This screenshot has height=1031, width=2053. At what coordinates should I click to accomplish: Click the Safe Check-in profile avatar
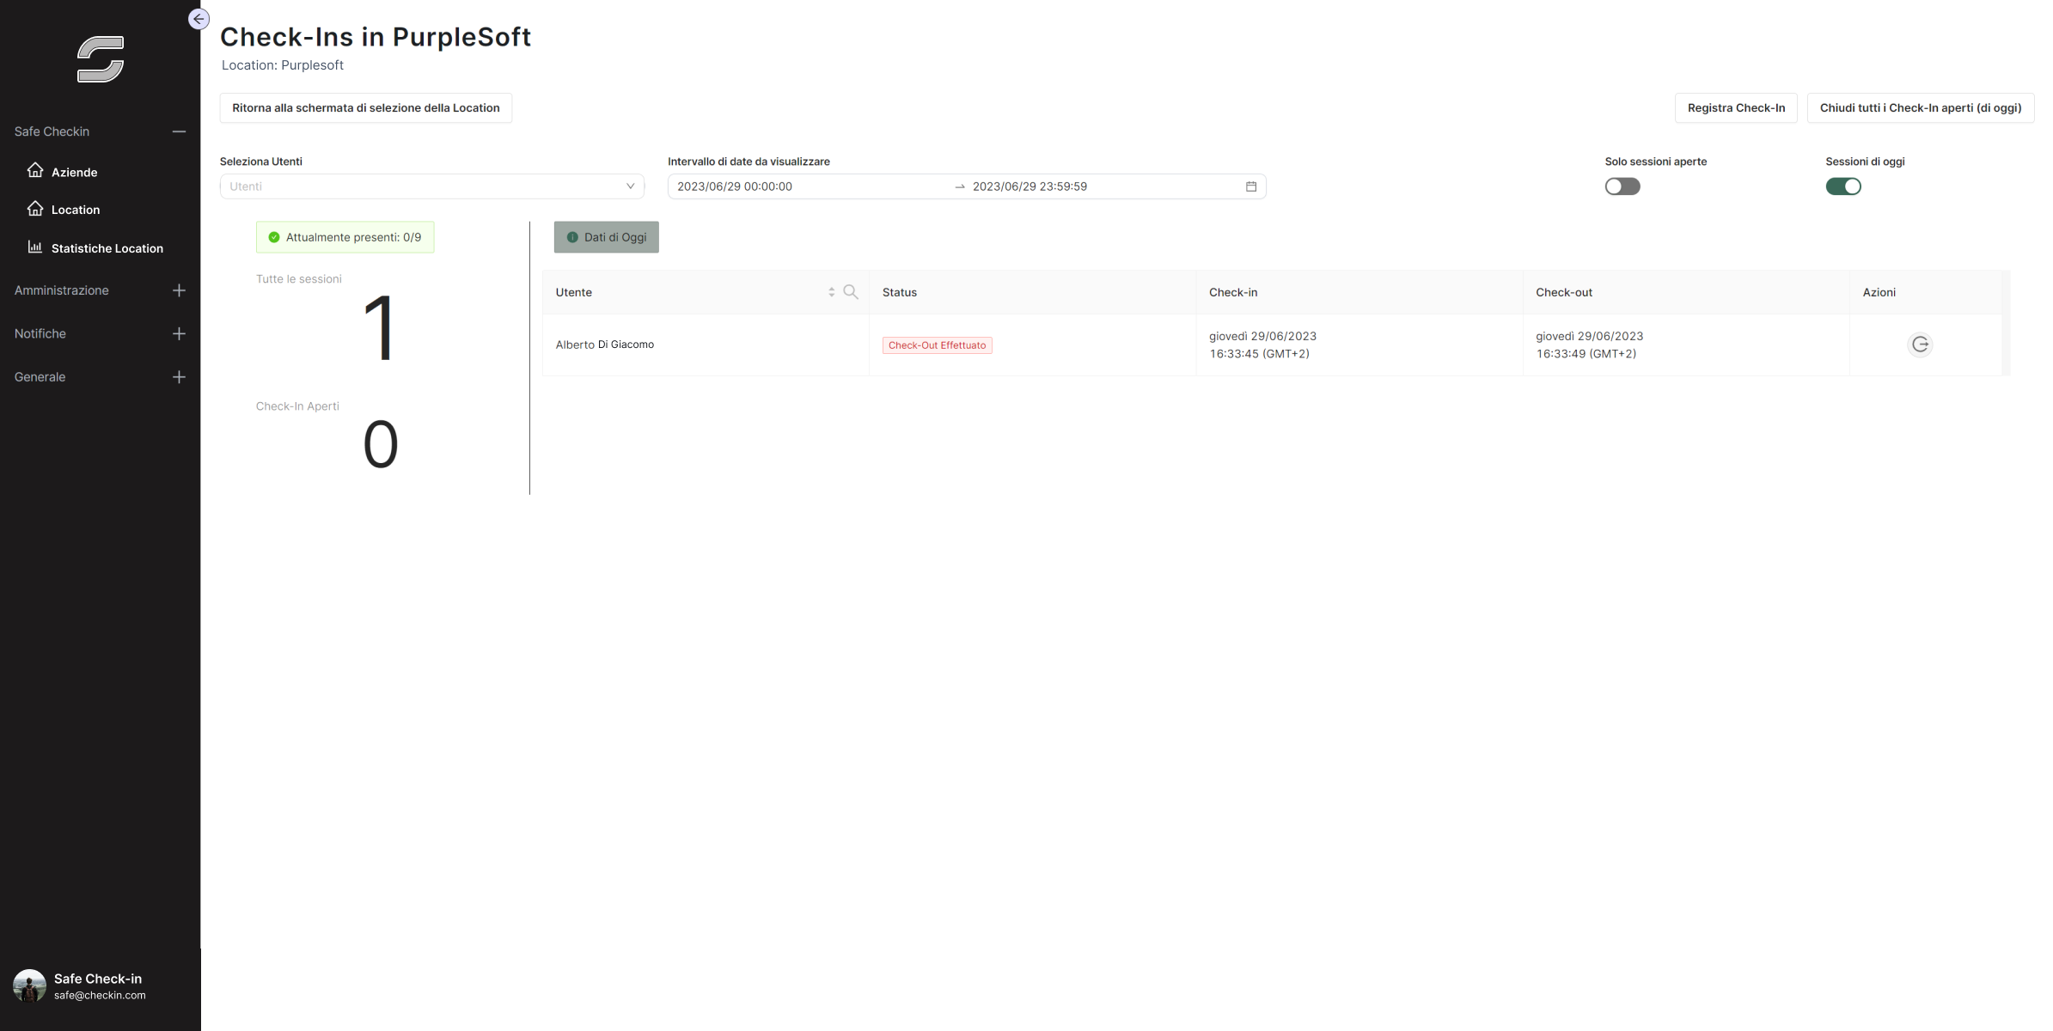click(30, 985)
